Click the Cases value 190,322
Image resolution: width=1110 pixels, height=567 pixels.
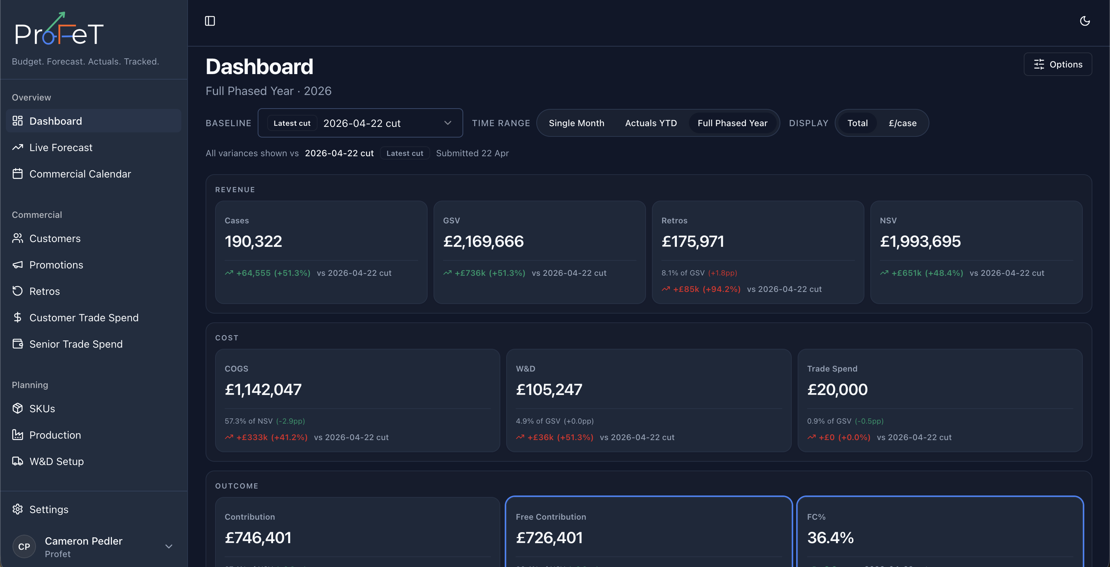coord(253,241)
